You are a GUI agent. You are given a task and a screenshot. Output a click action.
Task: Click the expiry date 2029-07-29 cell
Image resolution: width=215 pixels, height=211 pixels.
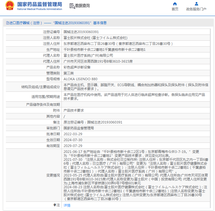point(73,146)
